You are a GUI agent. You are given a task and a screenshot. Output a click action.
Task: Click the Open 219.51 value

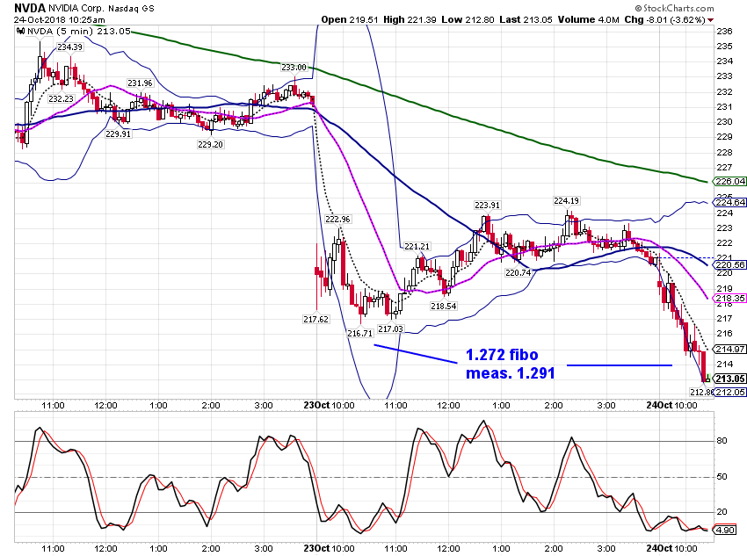(350, 19)
